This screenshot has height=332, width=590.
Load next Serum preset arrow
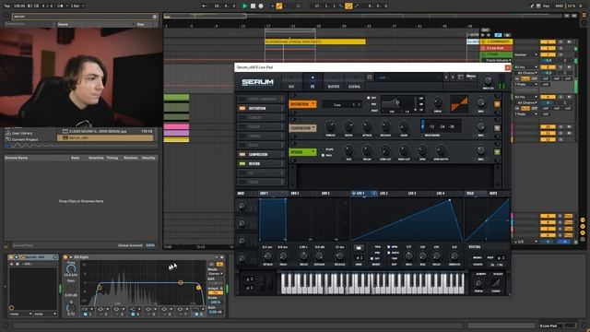pos(453,77)
